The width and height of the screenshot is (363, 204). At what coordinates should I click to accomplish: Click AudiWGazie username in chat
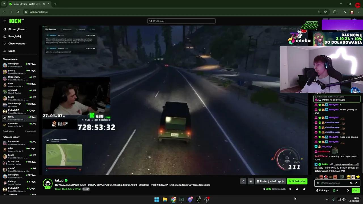point(321,156)
